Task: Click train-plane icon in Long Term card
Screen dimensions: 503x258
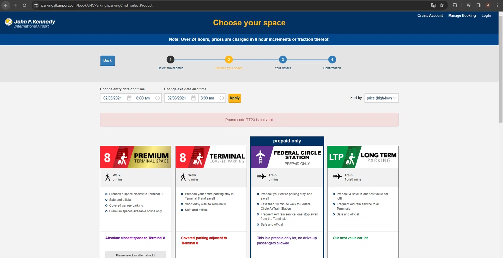Action: 337,176
